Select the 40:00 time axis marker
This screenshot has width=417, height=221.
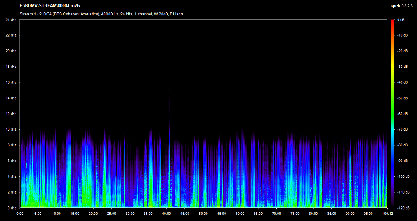[166, 214]
